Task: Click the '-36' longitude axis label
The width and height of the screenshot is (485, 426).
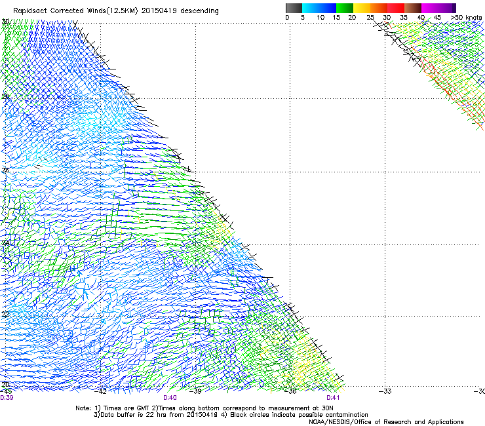Action: click(x=290, y=391)
